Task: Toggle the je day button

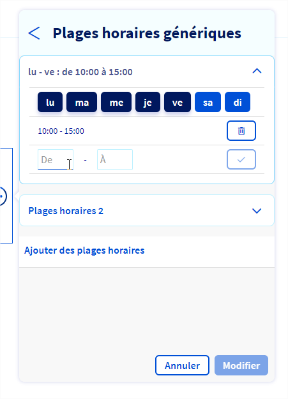Action: tap(148, 102)
